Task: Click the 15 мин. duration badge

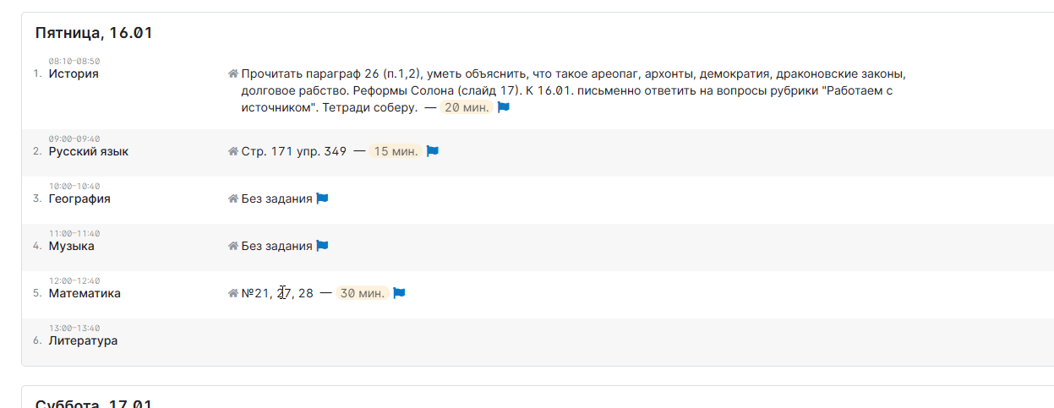Action: pos(396,151)
